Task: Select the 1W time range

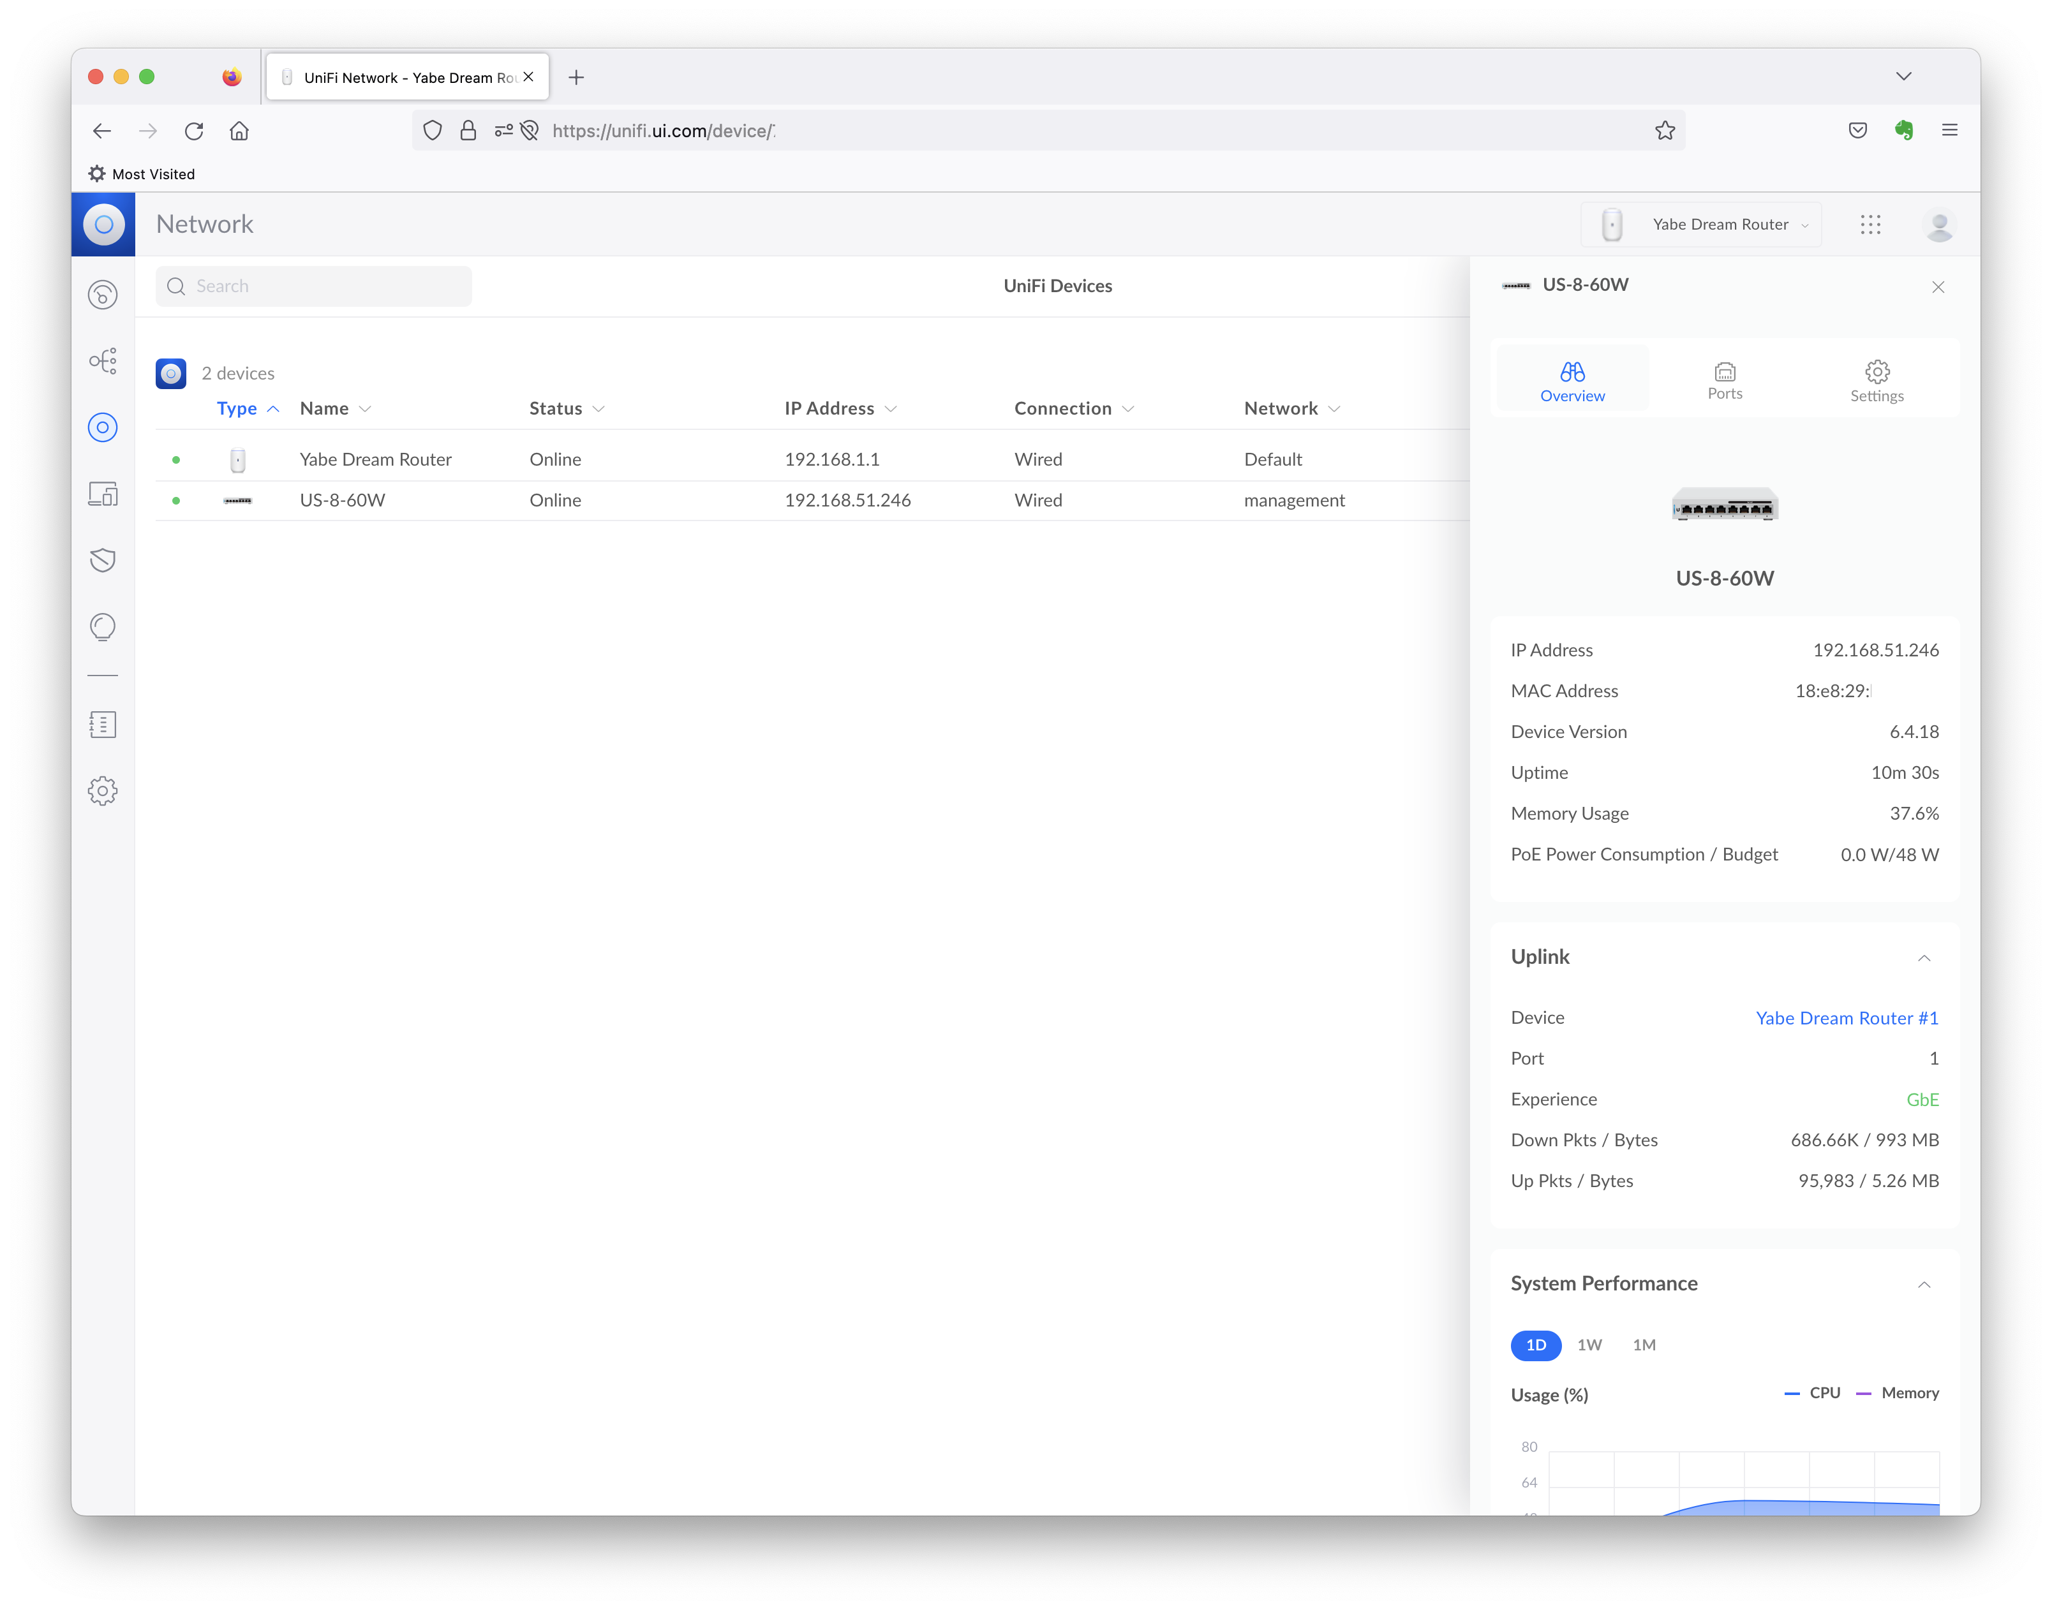Action: point(1589,1345)
